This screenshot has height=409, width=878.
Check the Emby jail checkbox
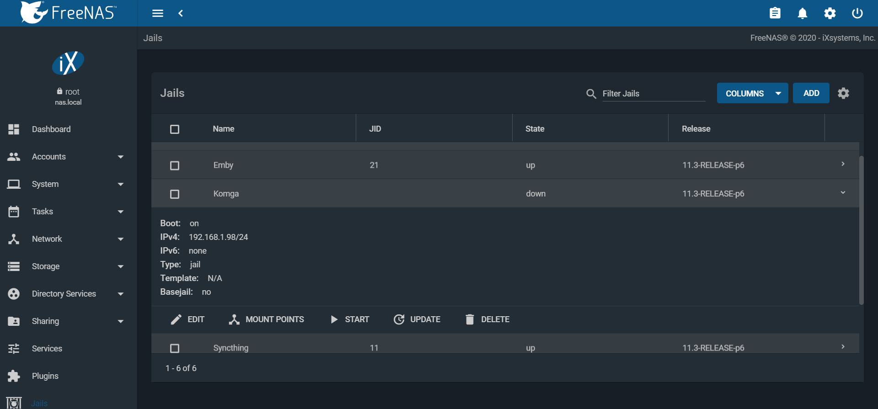coord(175,165)
